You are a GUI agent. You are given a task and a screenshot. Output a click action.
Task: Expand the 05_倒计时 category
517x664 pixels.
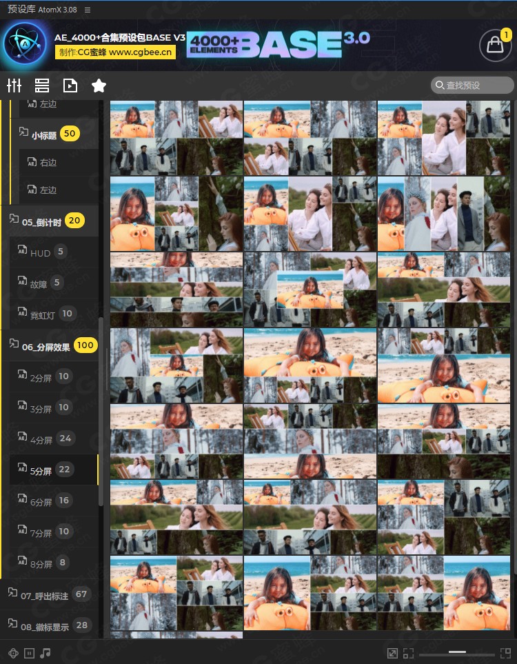coord(50,221)
